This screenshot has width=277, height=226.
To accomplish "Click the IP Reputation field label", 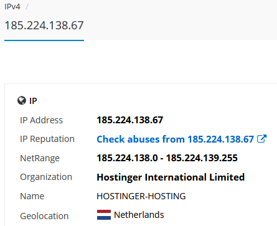I will [47, 139].
